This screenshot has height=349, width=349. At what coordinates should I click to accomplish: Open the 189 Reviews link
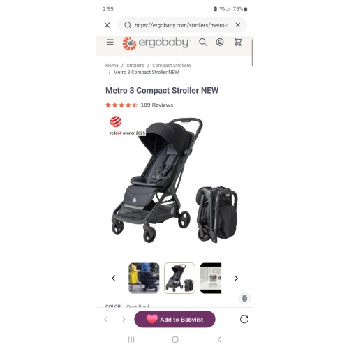tap(157, 105)
